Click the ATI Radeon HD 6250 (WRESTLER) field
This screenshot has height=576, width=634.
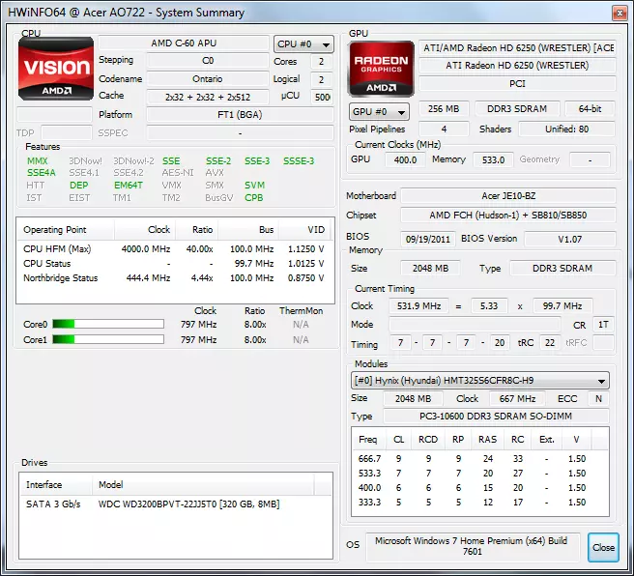[x=517, y=66]
